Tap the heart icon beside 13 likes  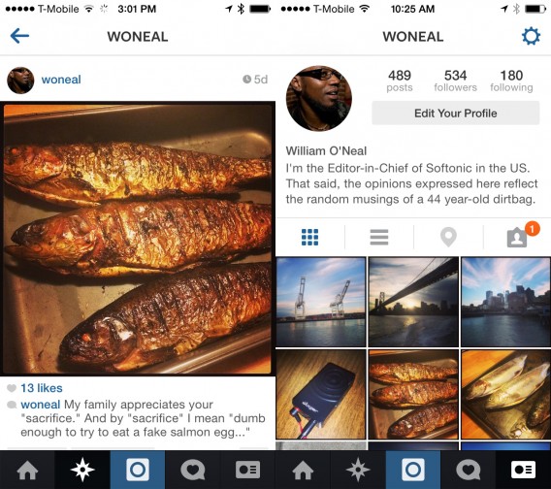coord(12,388)
